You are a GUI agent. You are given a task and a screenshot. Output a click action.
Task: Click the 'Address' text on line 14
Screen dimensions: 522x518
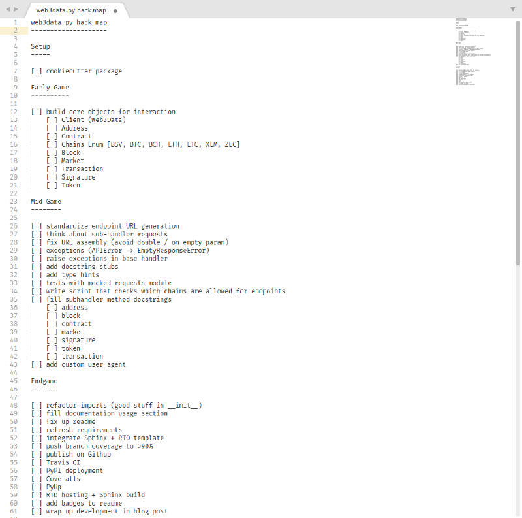click(x=74, y=128)
